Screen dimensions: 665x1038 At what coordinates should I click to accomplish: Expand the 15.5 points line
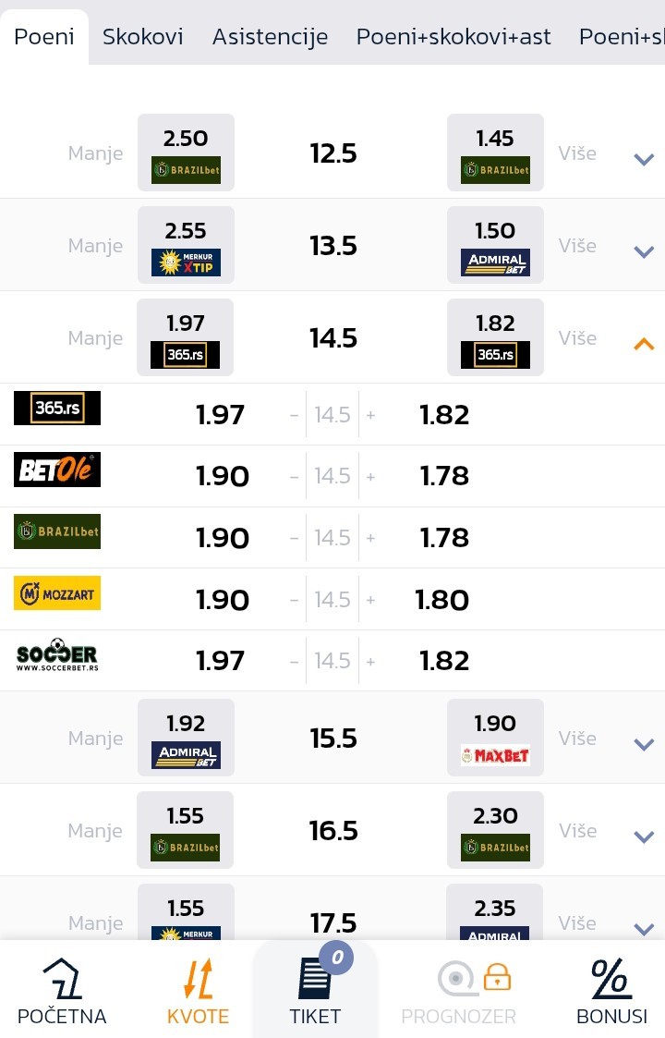point(644,744)
